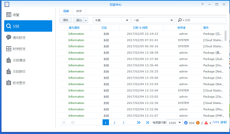Screen dimensions: 230x134
Task: Click the orange warning count icon
Action: tap(198, 122)
